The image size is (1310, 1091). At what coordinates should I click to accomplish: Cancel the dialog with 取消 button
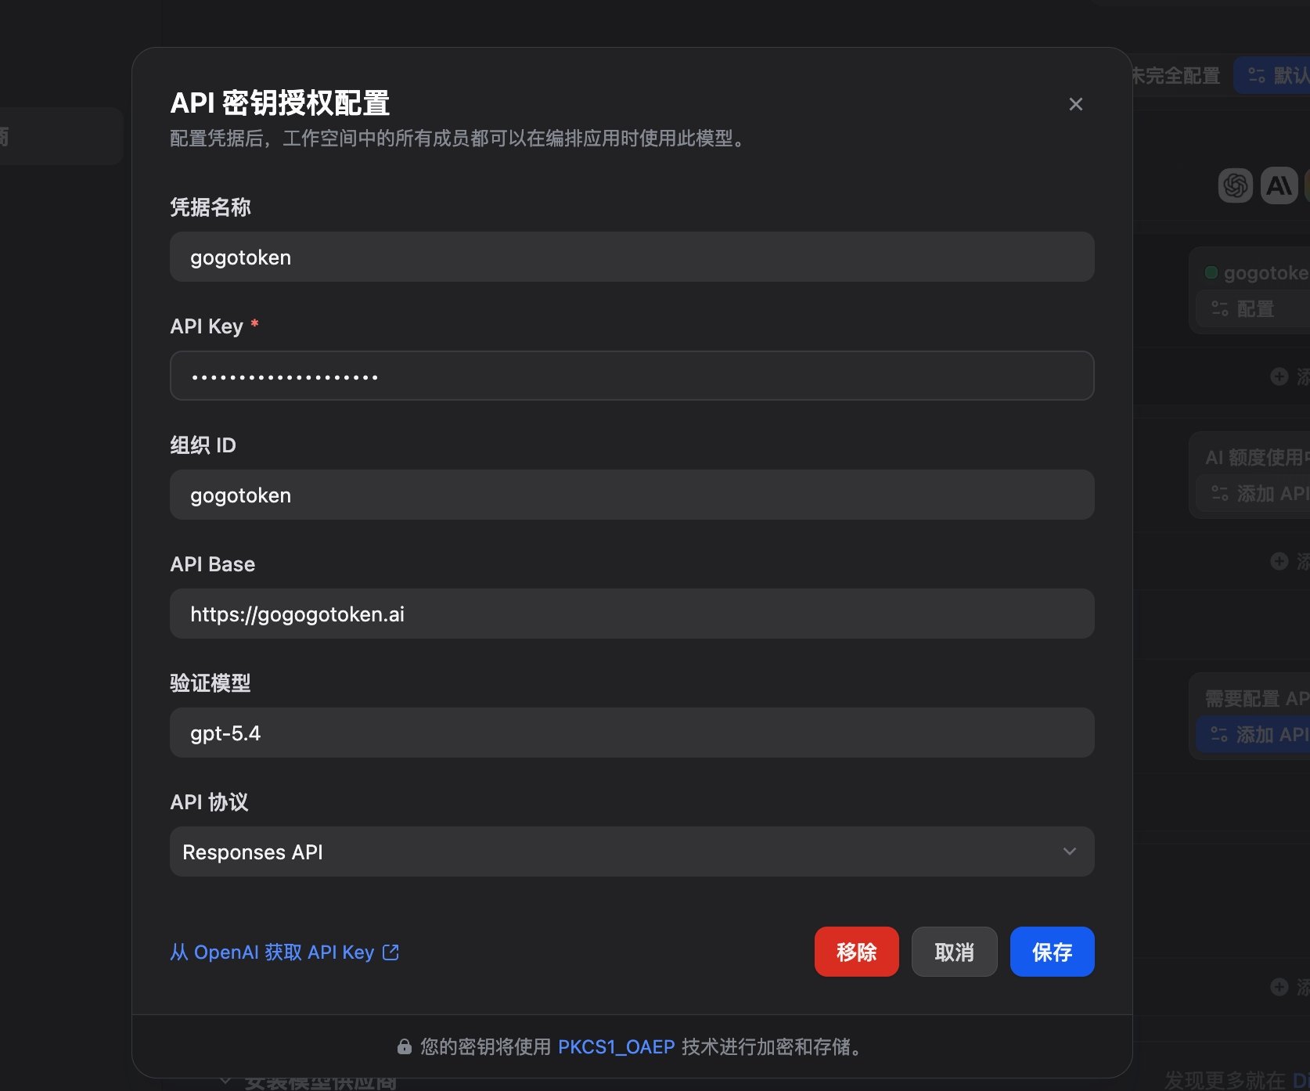pyautogui.click(x=954, y=952)
